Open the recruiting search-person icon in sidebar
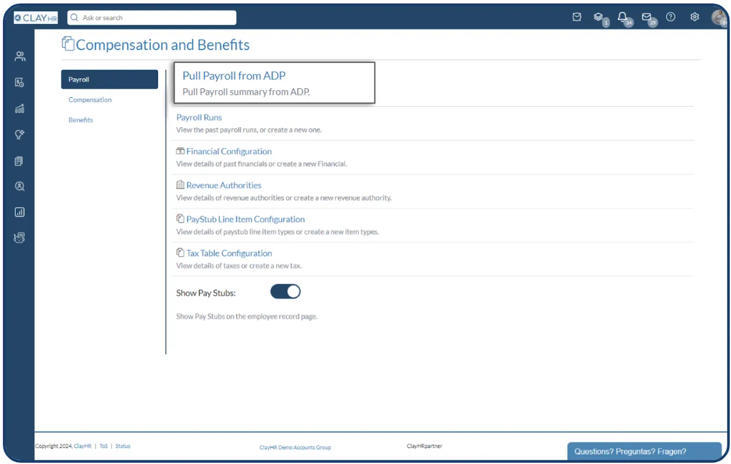This screenshot has height=464, width=731. pos(19,186)
